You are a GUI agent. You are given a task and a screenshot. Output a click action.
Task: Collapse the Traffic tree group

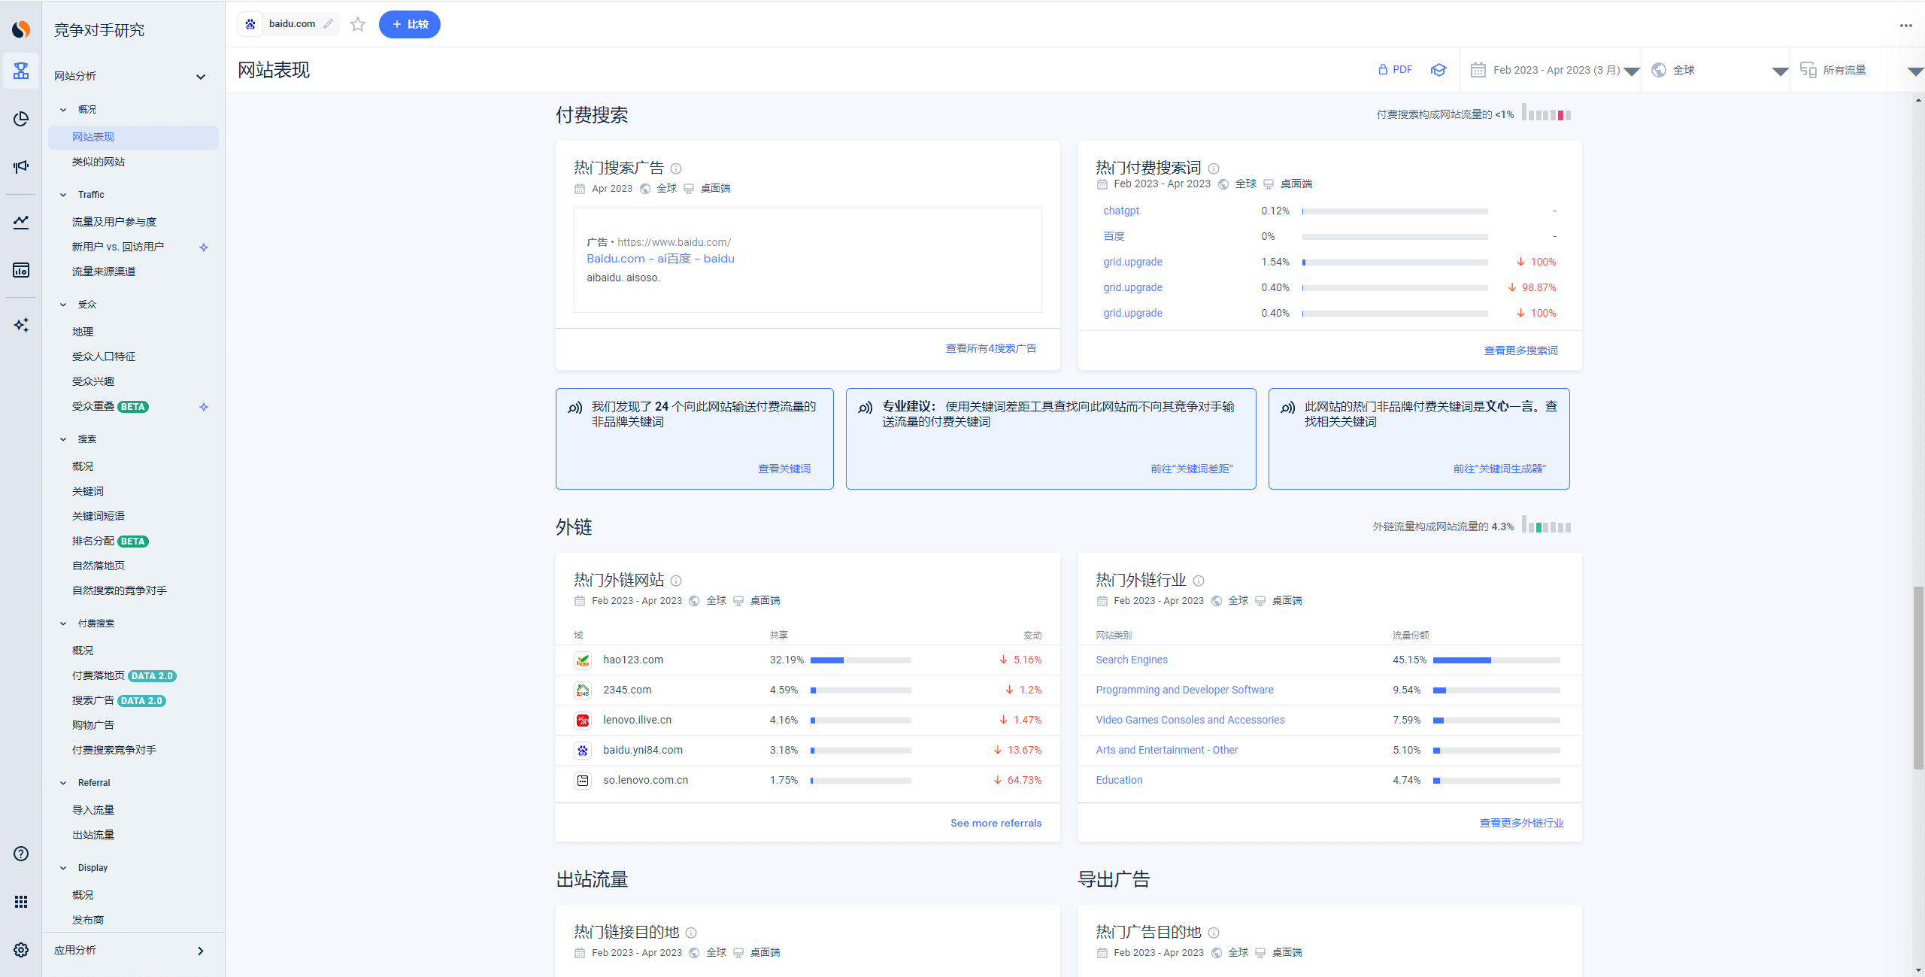[x=64, y=195]
